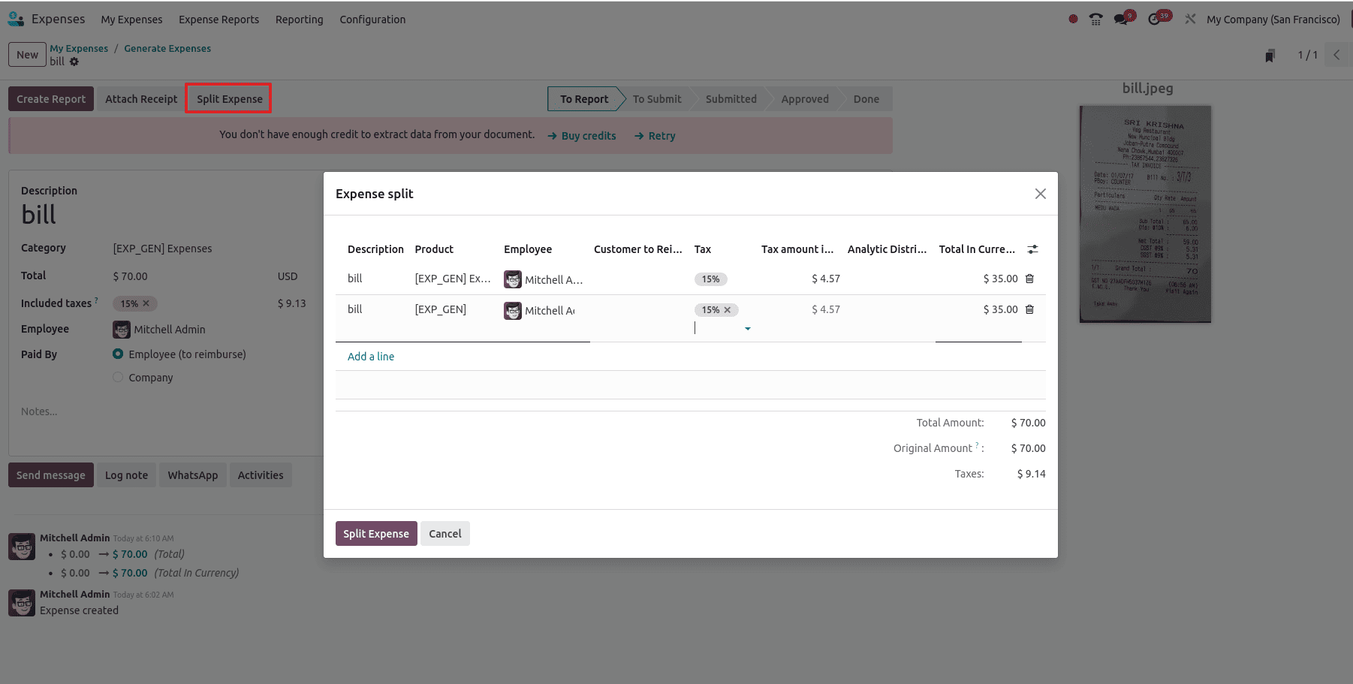The width and height of the screenshot is (1353, 684).
Task: Click Mitchell Admin's avatar on first split line
Action: click(x=513, y=279)
